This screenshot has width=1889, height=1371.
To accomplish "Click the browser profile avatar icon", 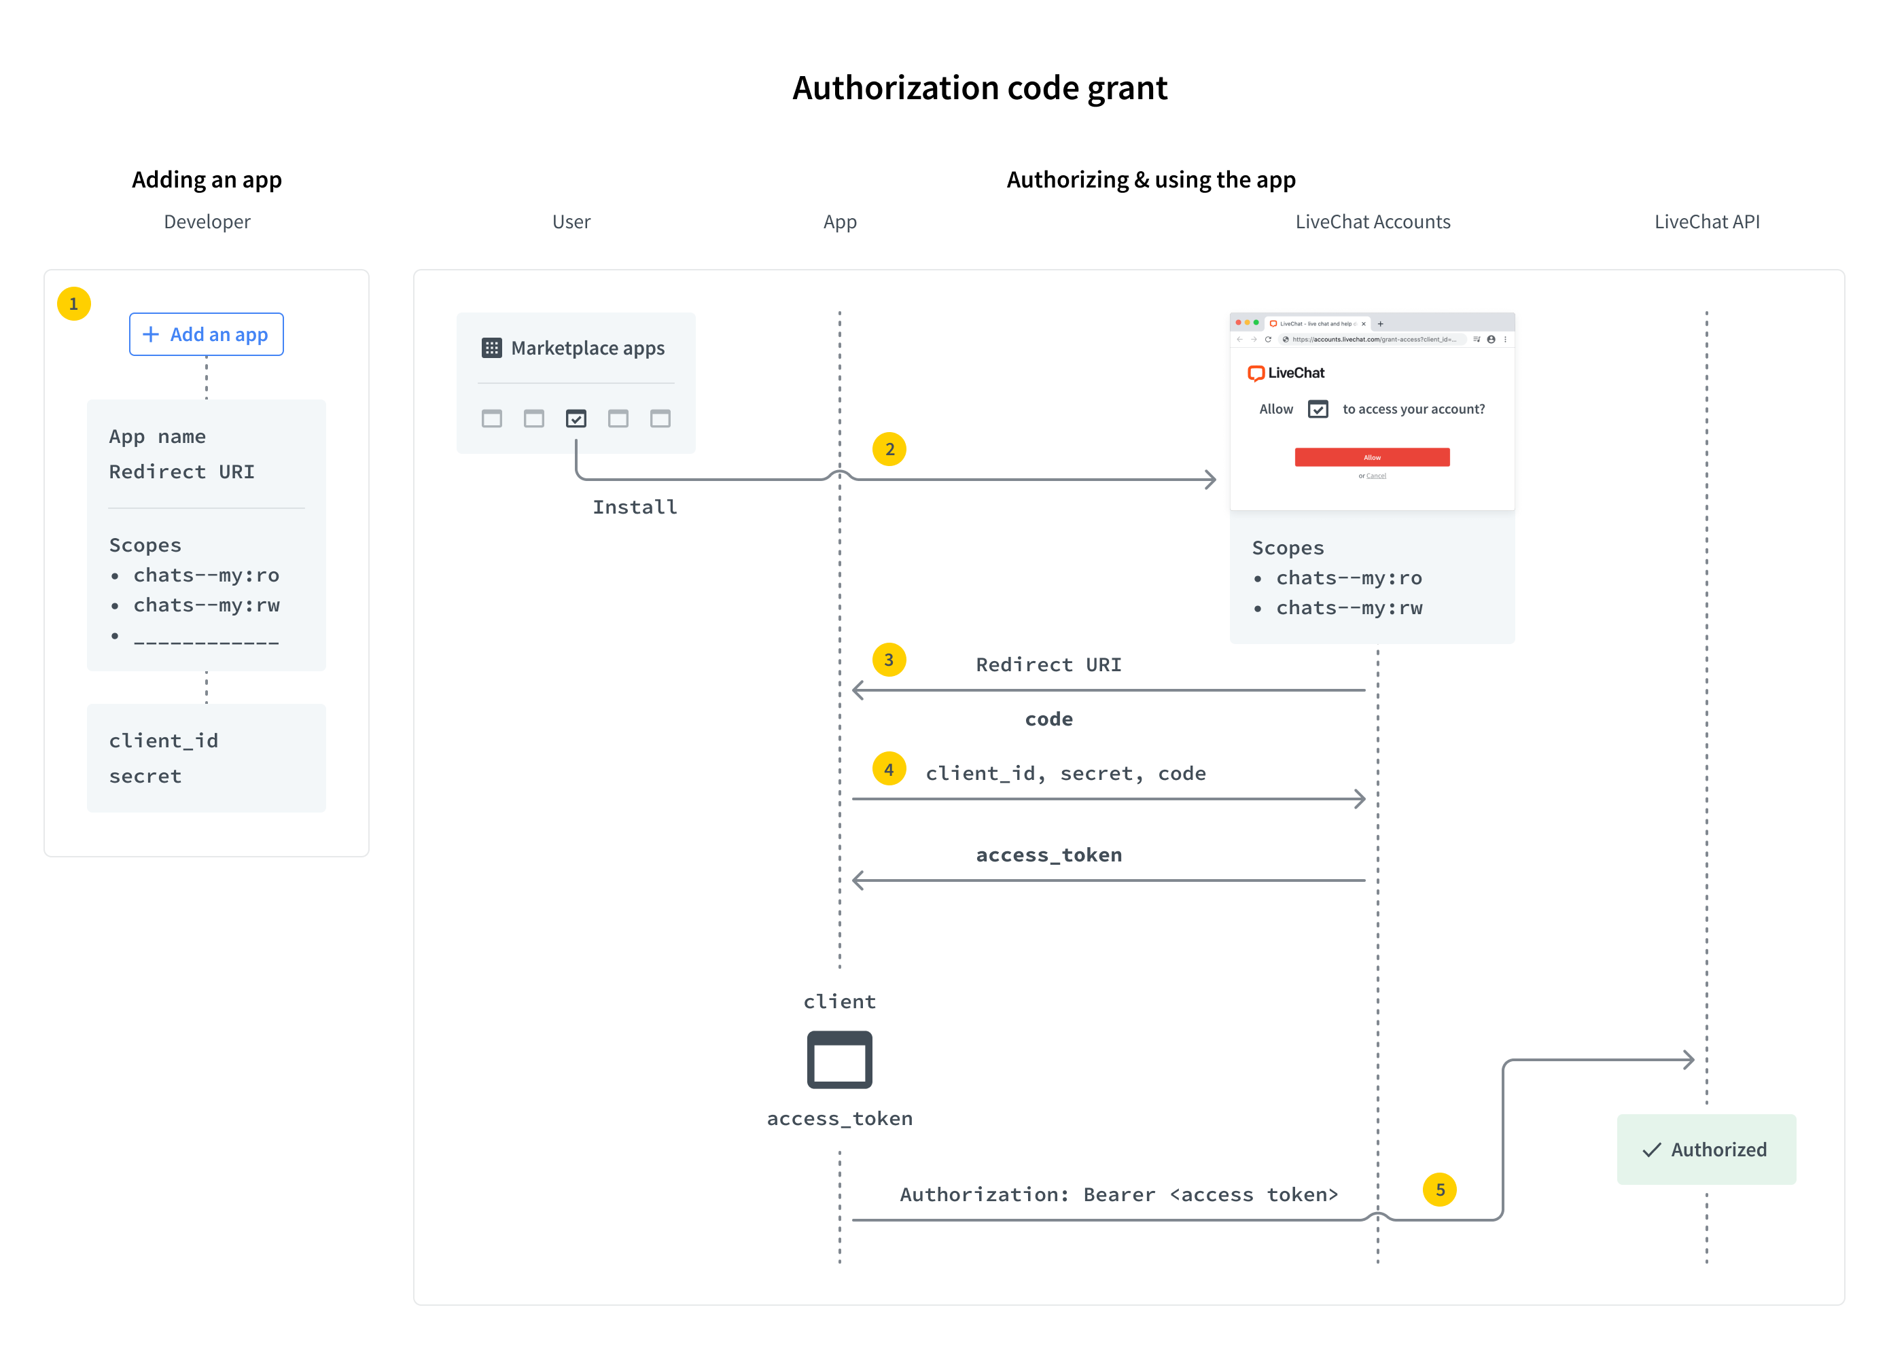I will point(1491,340).
